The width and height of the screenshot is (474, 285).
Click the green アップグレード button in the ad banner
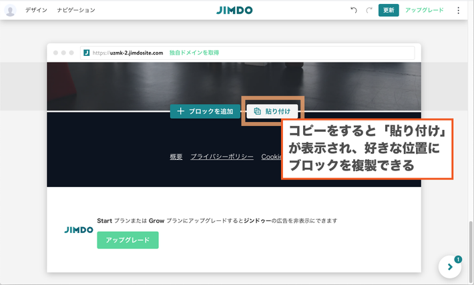(x=128, y=240)
